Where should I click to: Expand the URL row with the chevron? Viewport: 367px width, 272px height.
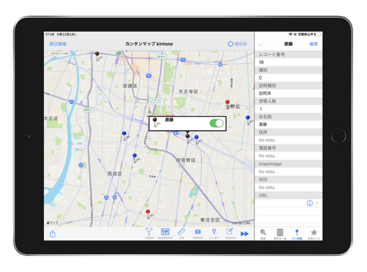click(317, 203)
